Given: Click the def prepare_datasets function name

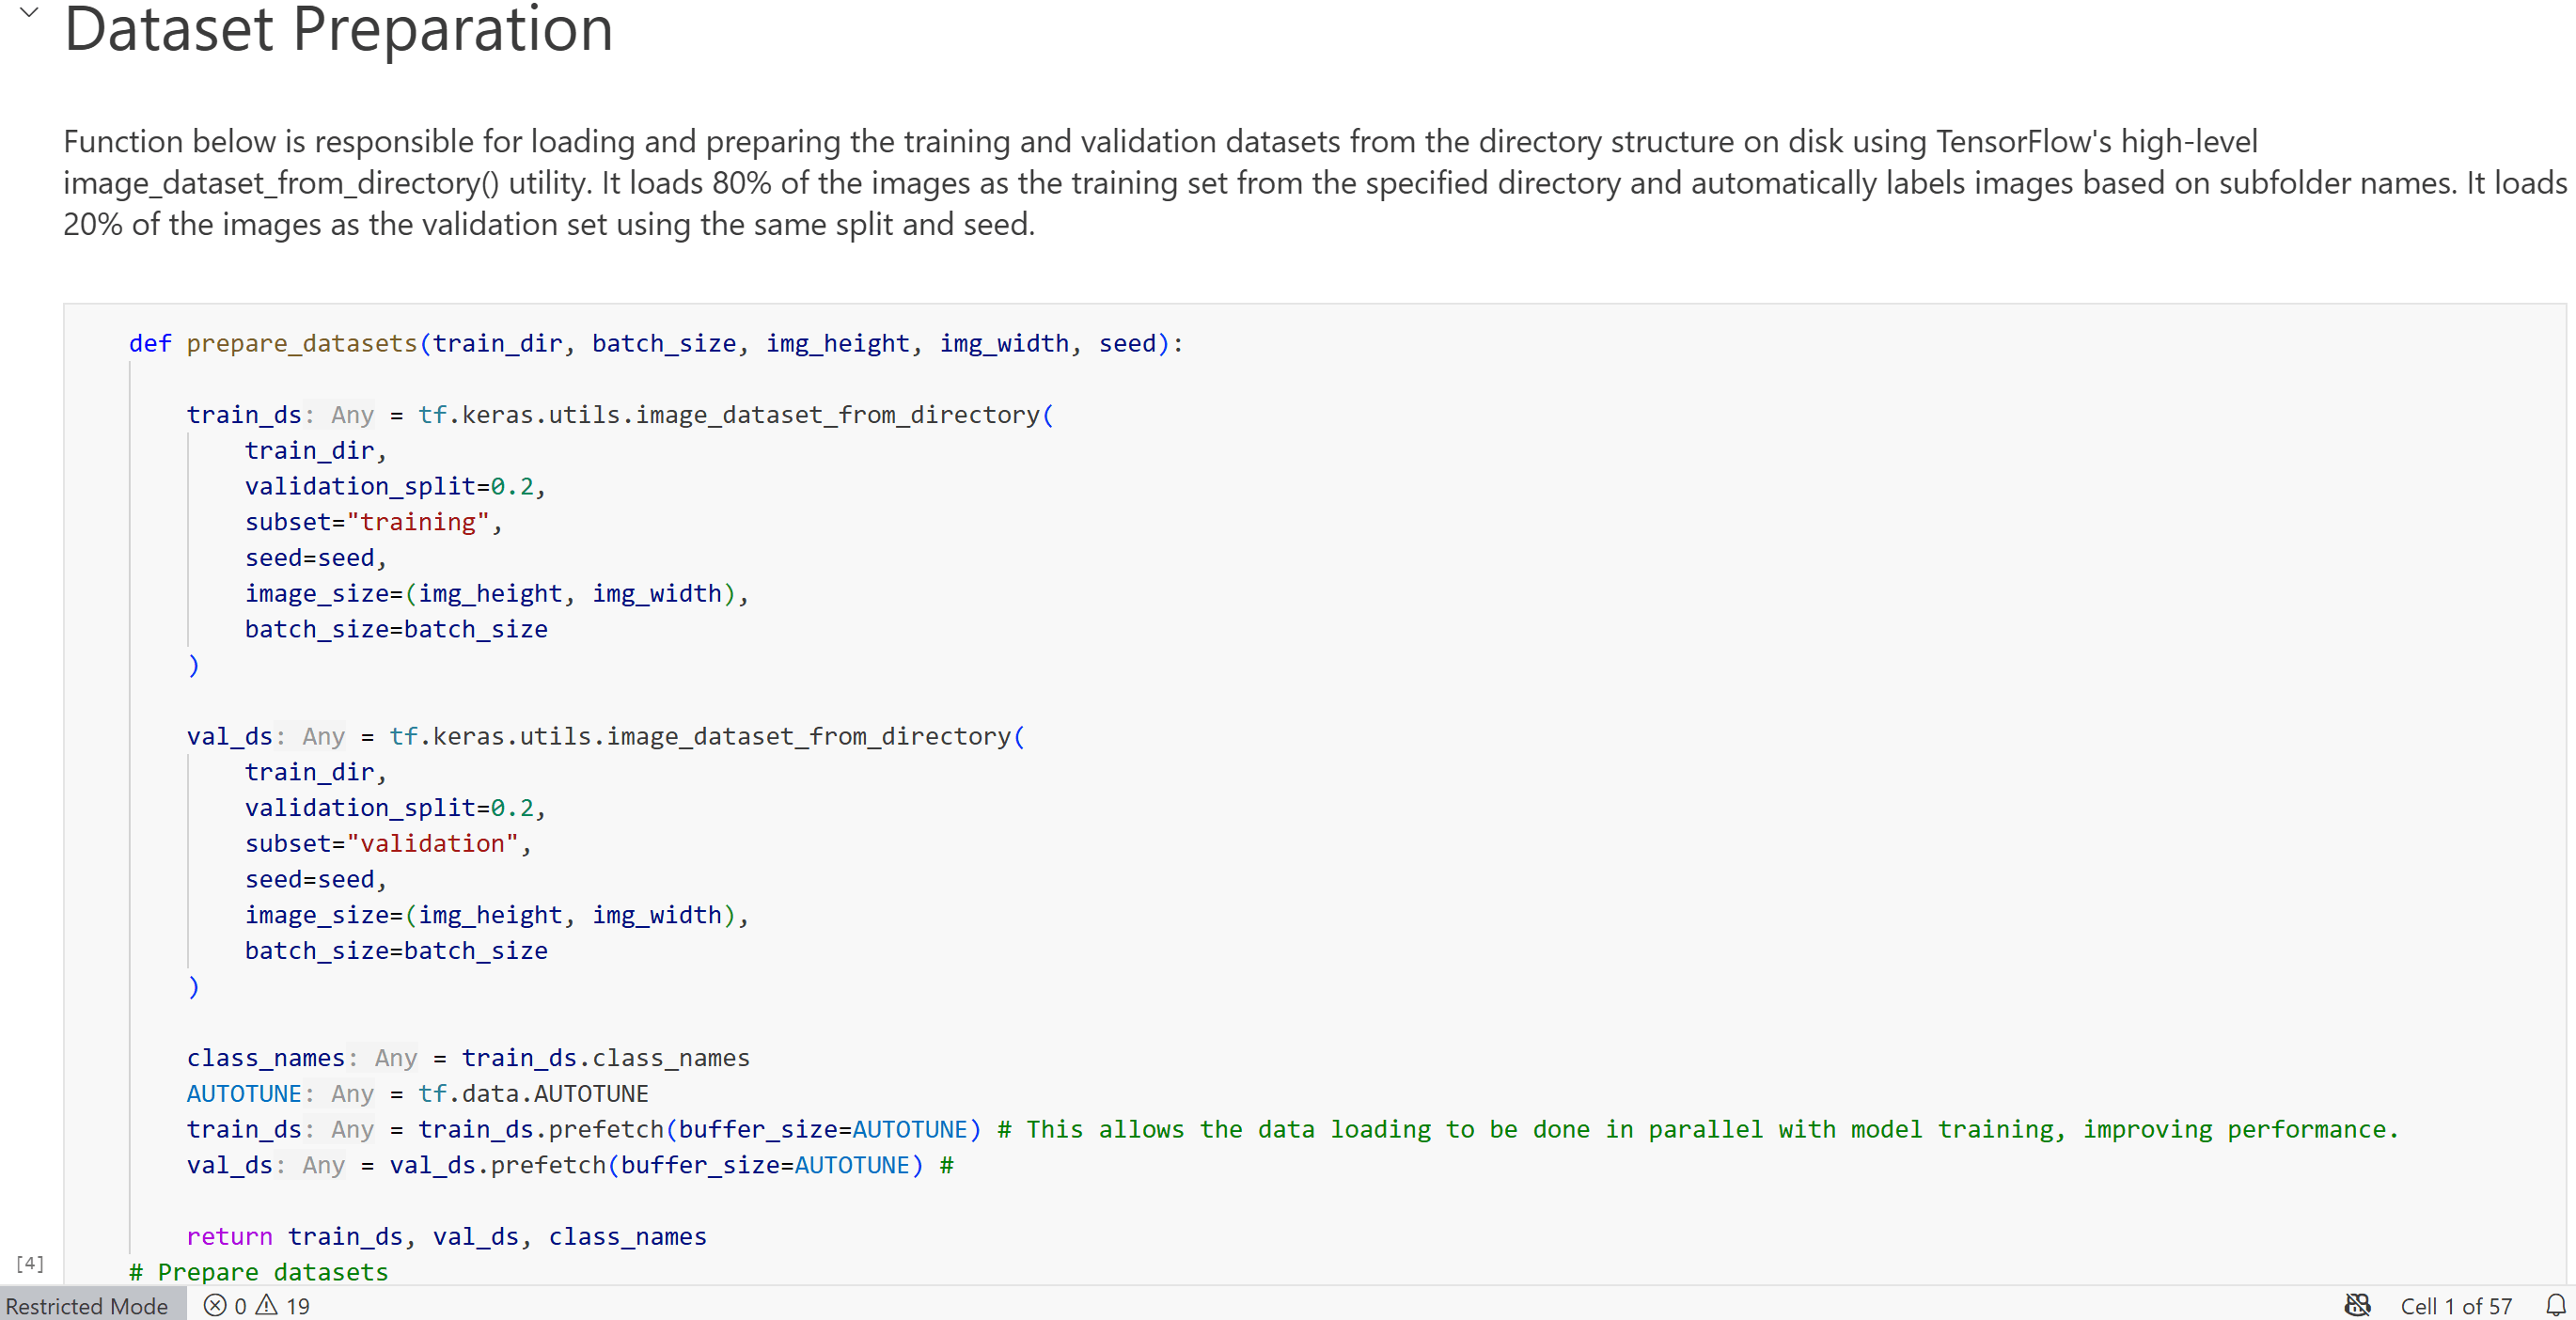Looking at the screenshot, I should (x=302, y=343).
